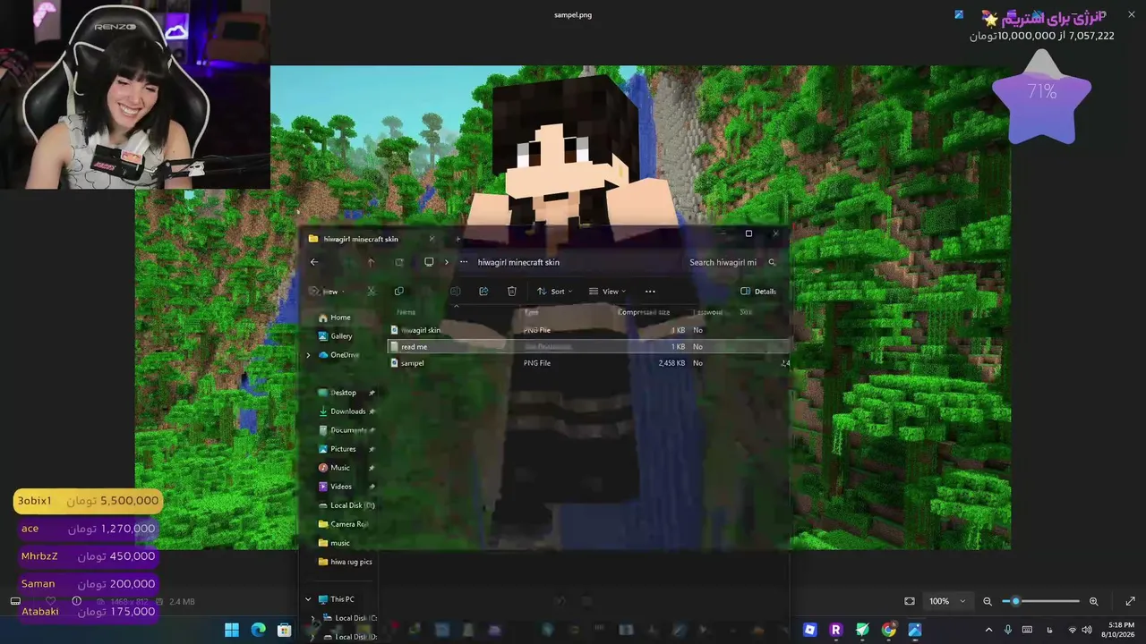
Task: Open the See more options ellipsis in Explorer
Action: tap(650, 292)
